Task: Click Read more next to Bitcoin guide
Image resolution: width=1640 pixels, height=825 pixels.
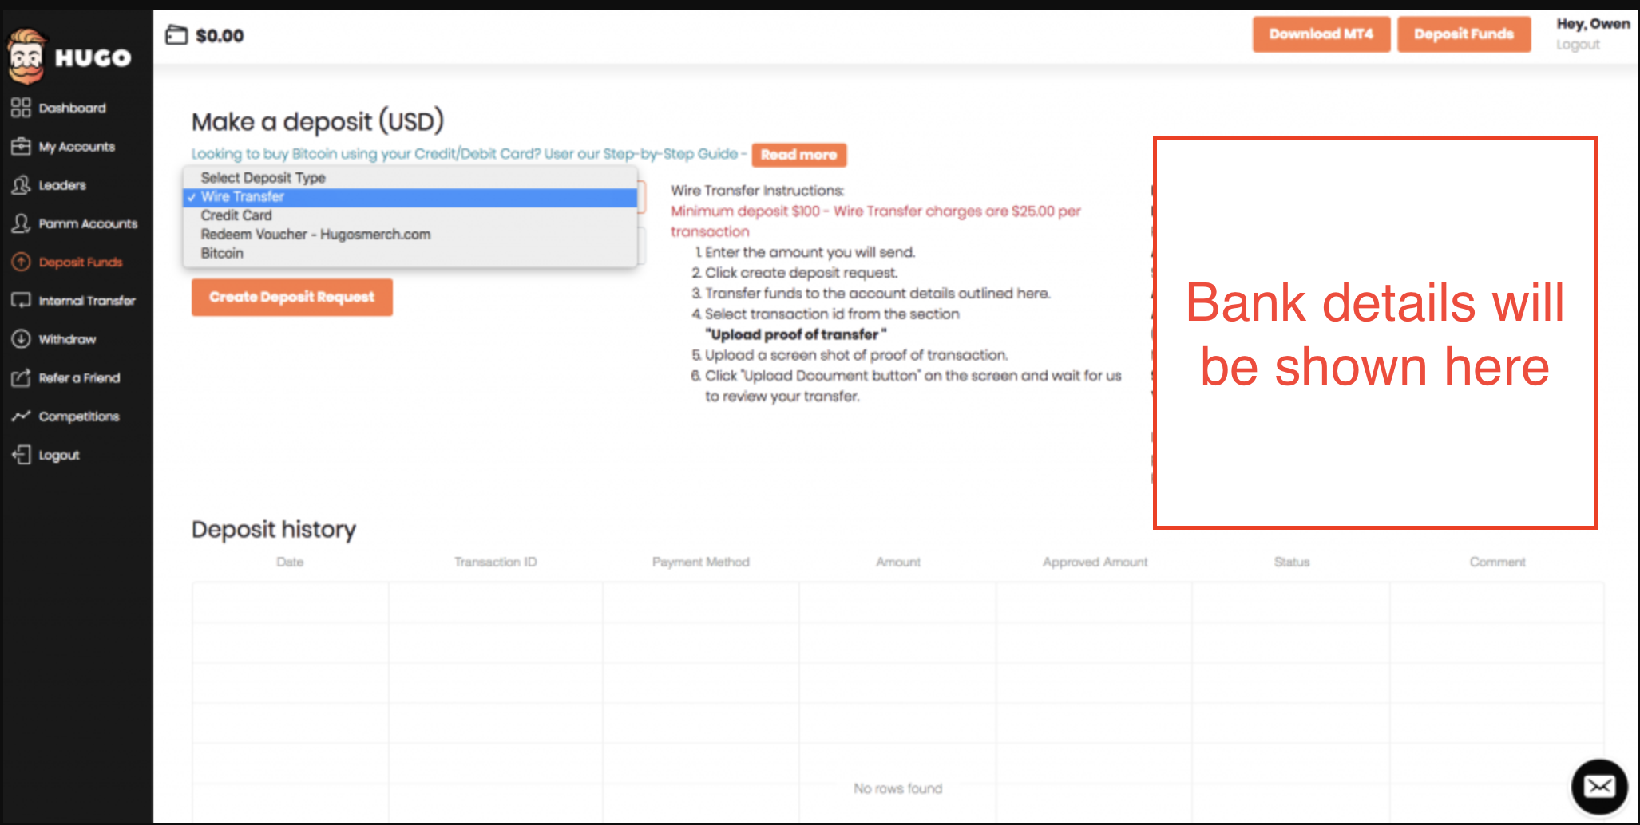Action: 798,155
